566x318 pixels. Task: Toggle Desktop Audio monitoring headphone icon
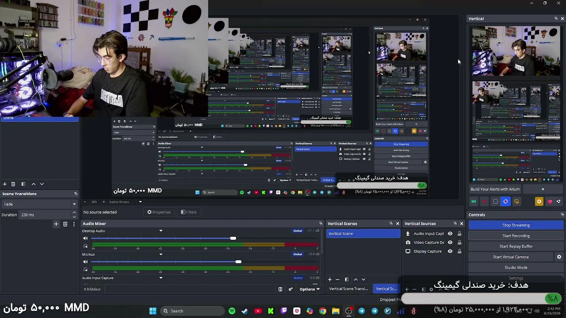click(x=85, y=246)
